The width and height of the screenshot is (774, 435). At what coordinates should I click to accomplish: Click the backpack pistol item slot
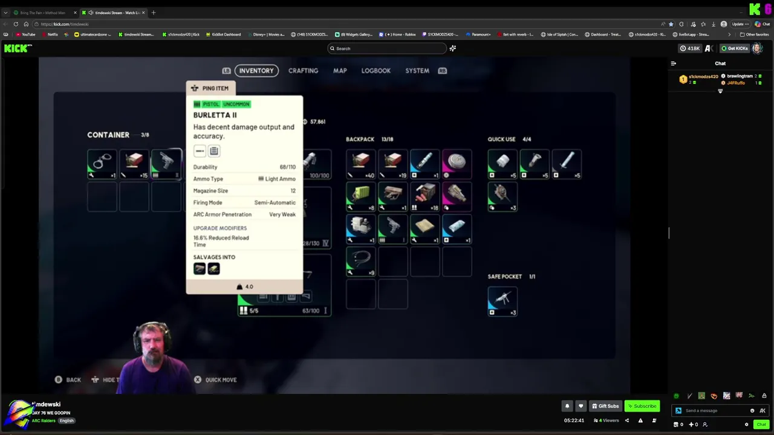pyautogui.click(x=393, y=230)
